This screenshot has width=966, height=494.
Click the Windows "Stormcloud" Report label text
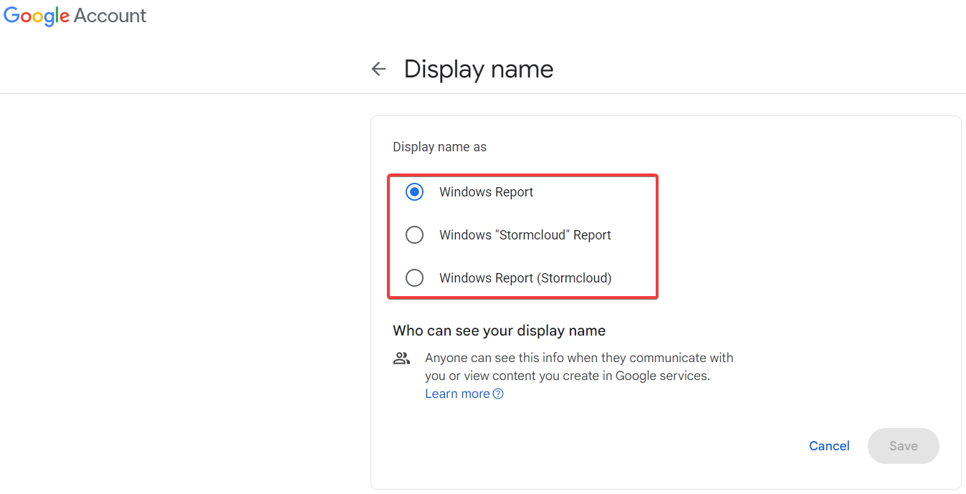[x=525, y=235]
